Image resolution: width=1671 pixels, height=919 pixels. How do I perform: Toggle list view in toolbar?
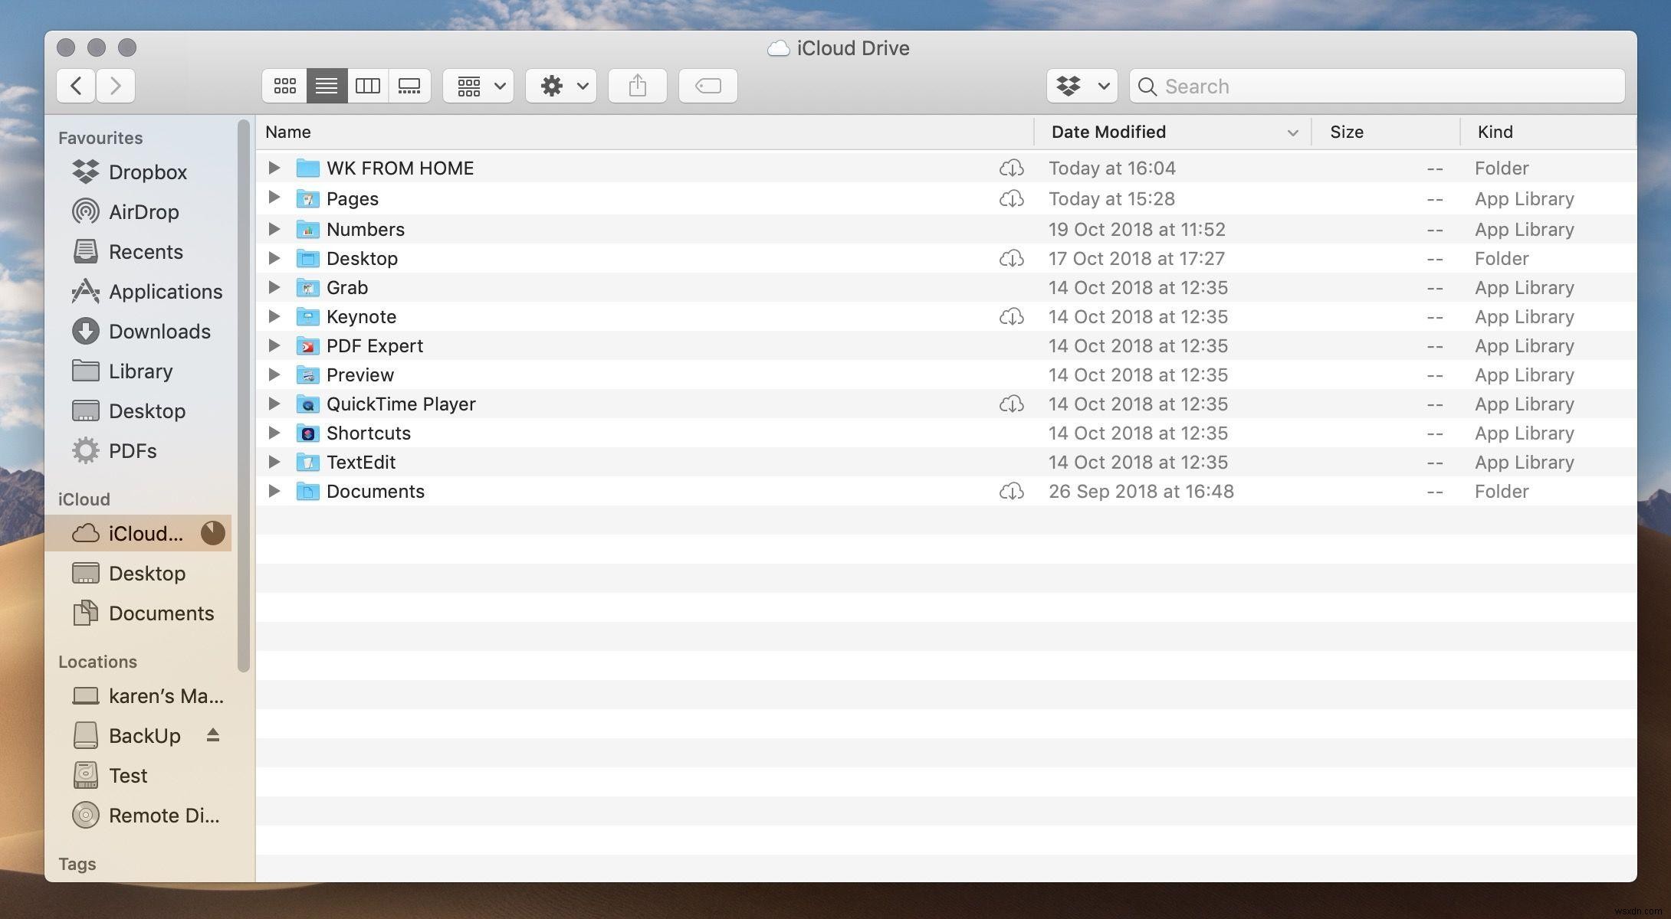(x=327, y=85)
